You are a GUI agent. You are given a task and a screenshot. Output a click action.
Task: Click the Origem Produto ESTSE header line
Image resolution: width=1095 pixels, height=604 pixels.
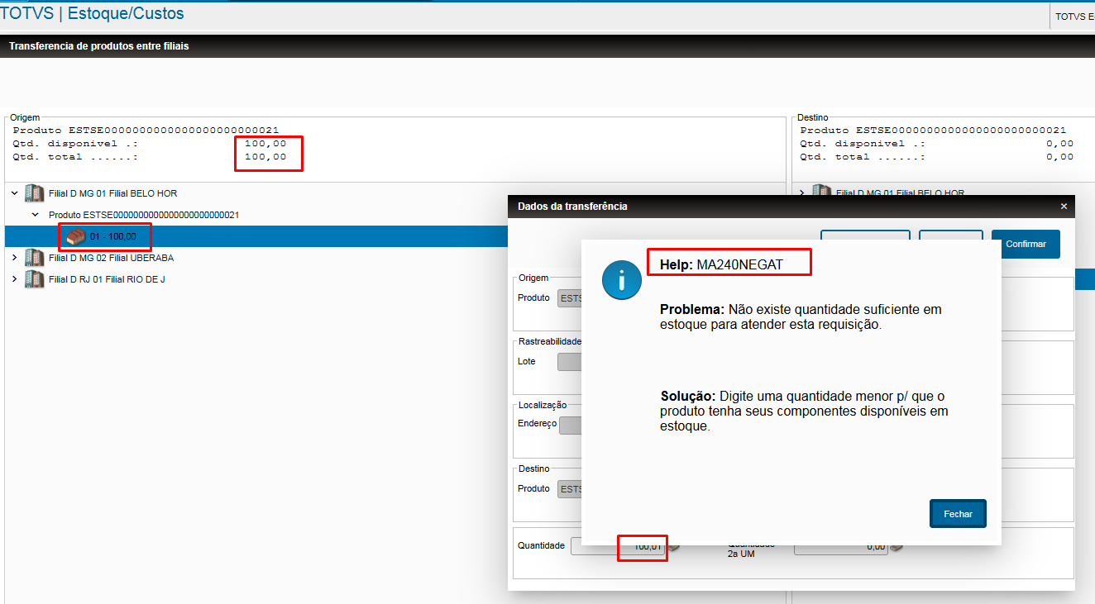pyautogui.click(x=146, y=131)
